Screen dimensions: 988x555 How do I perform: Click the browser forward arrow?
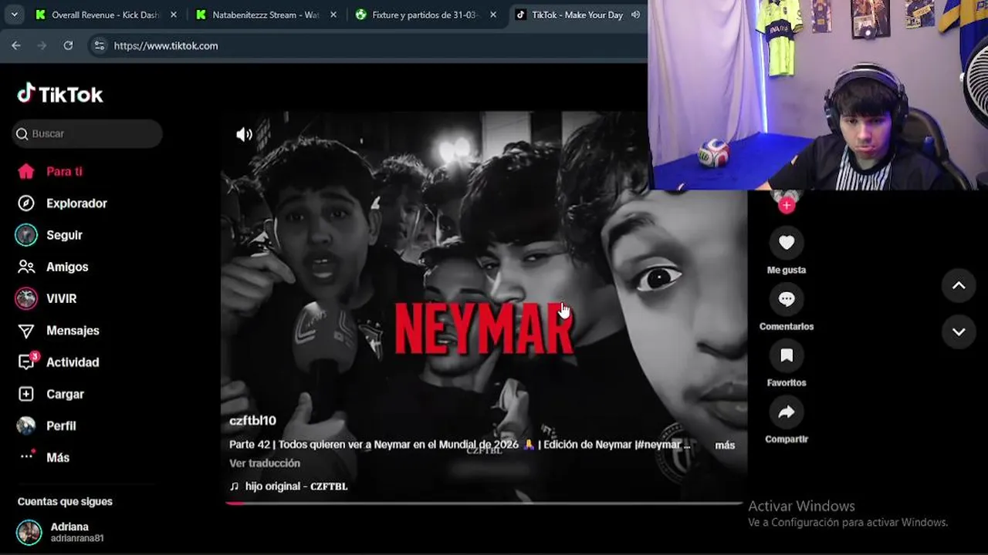pos(42,45)
